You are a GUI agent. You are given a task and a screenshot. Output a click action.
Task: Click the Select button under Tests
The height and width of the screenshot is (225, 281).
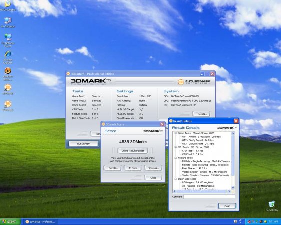(95, 134)
